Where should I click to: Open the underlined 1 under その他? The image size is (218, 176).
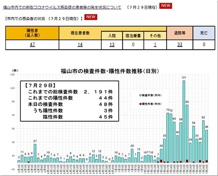[155, 44]
